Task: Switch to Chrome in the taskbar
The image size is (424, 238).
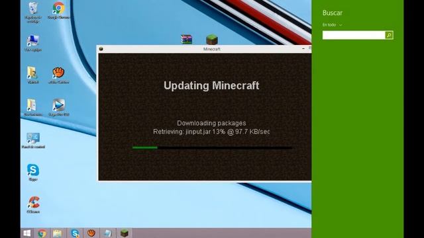Action: click(42, 233)
